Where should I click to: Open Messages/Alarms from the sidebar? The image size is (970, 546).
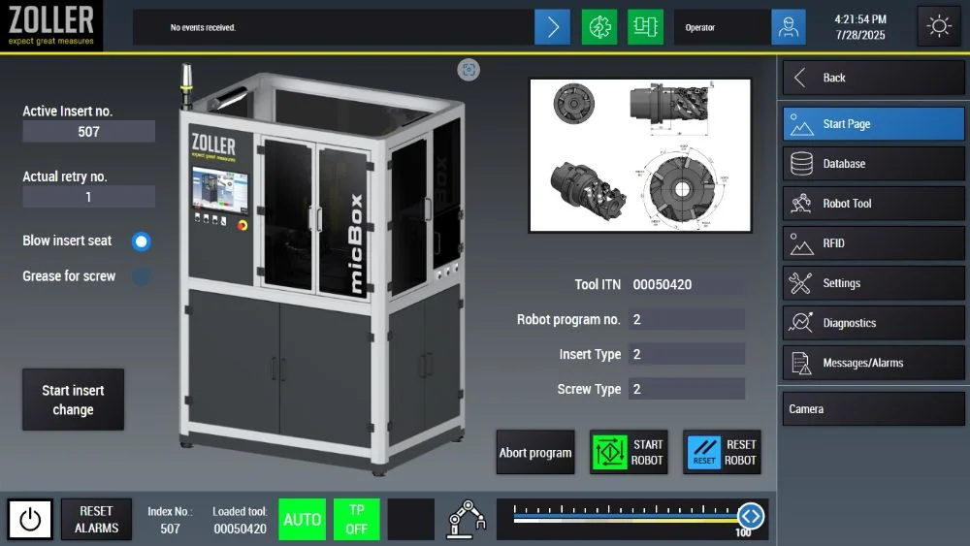click(x=873, y=363)
